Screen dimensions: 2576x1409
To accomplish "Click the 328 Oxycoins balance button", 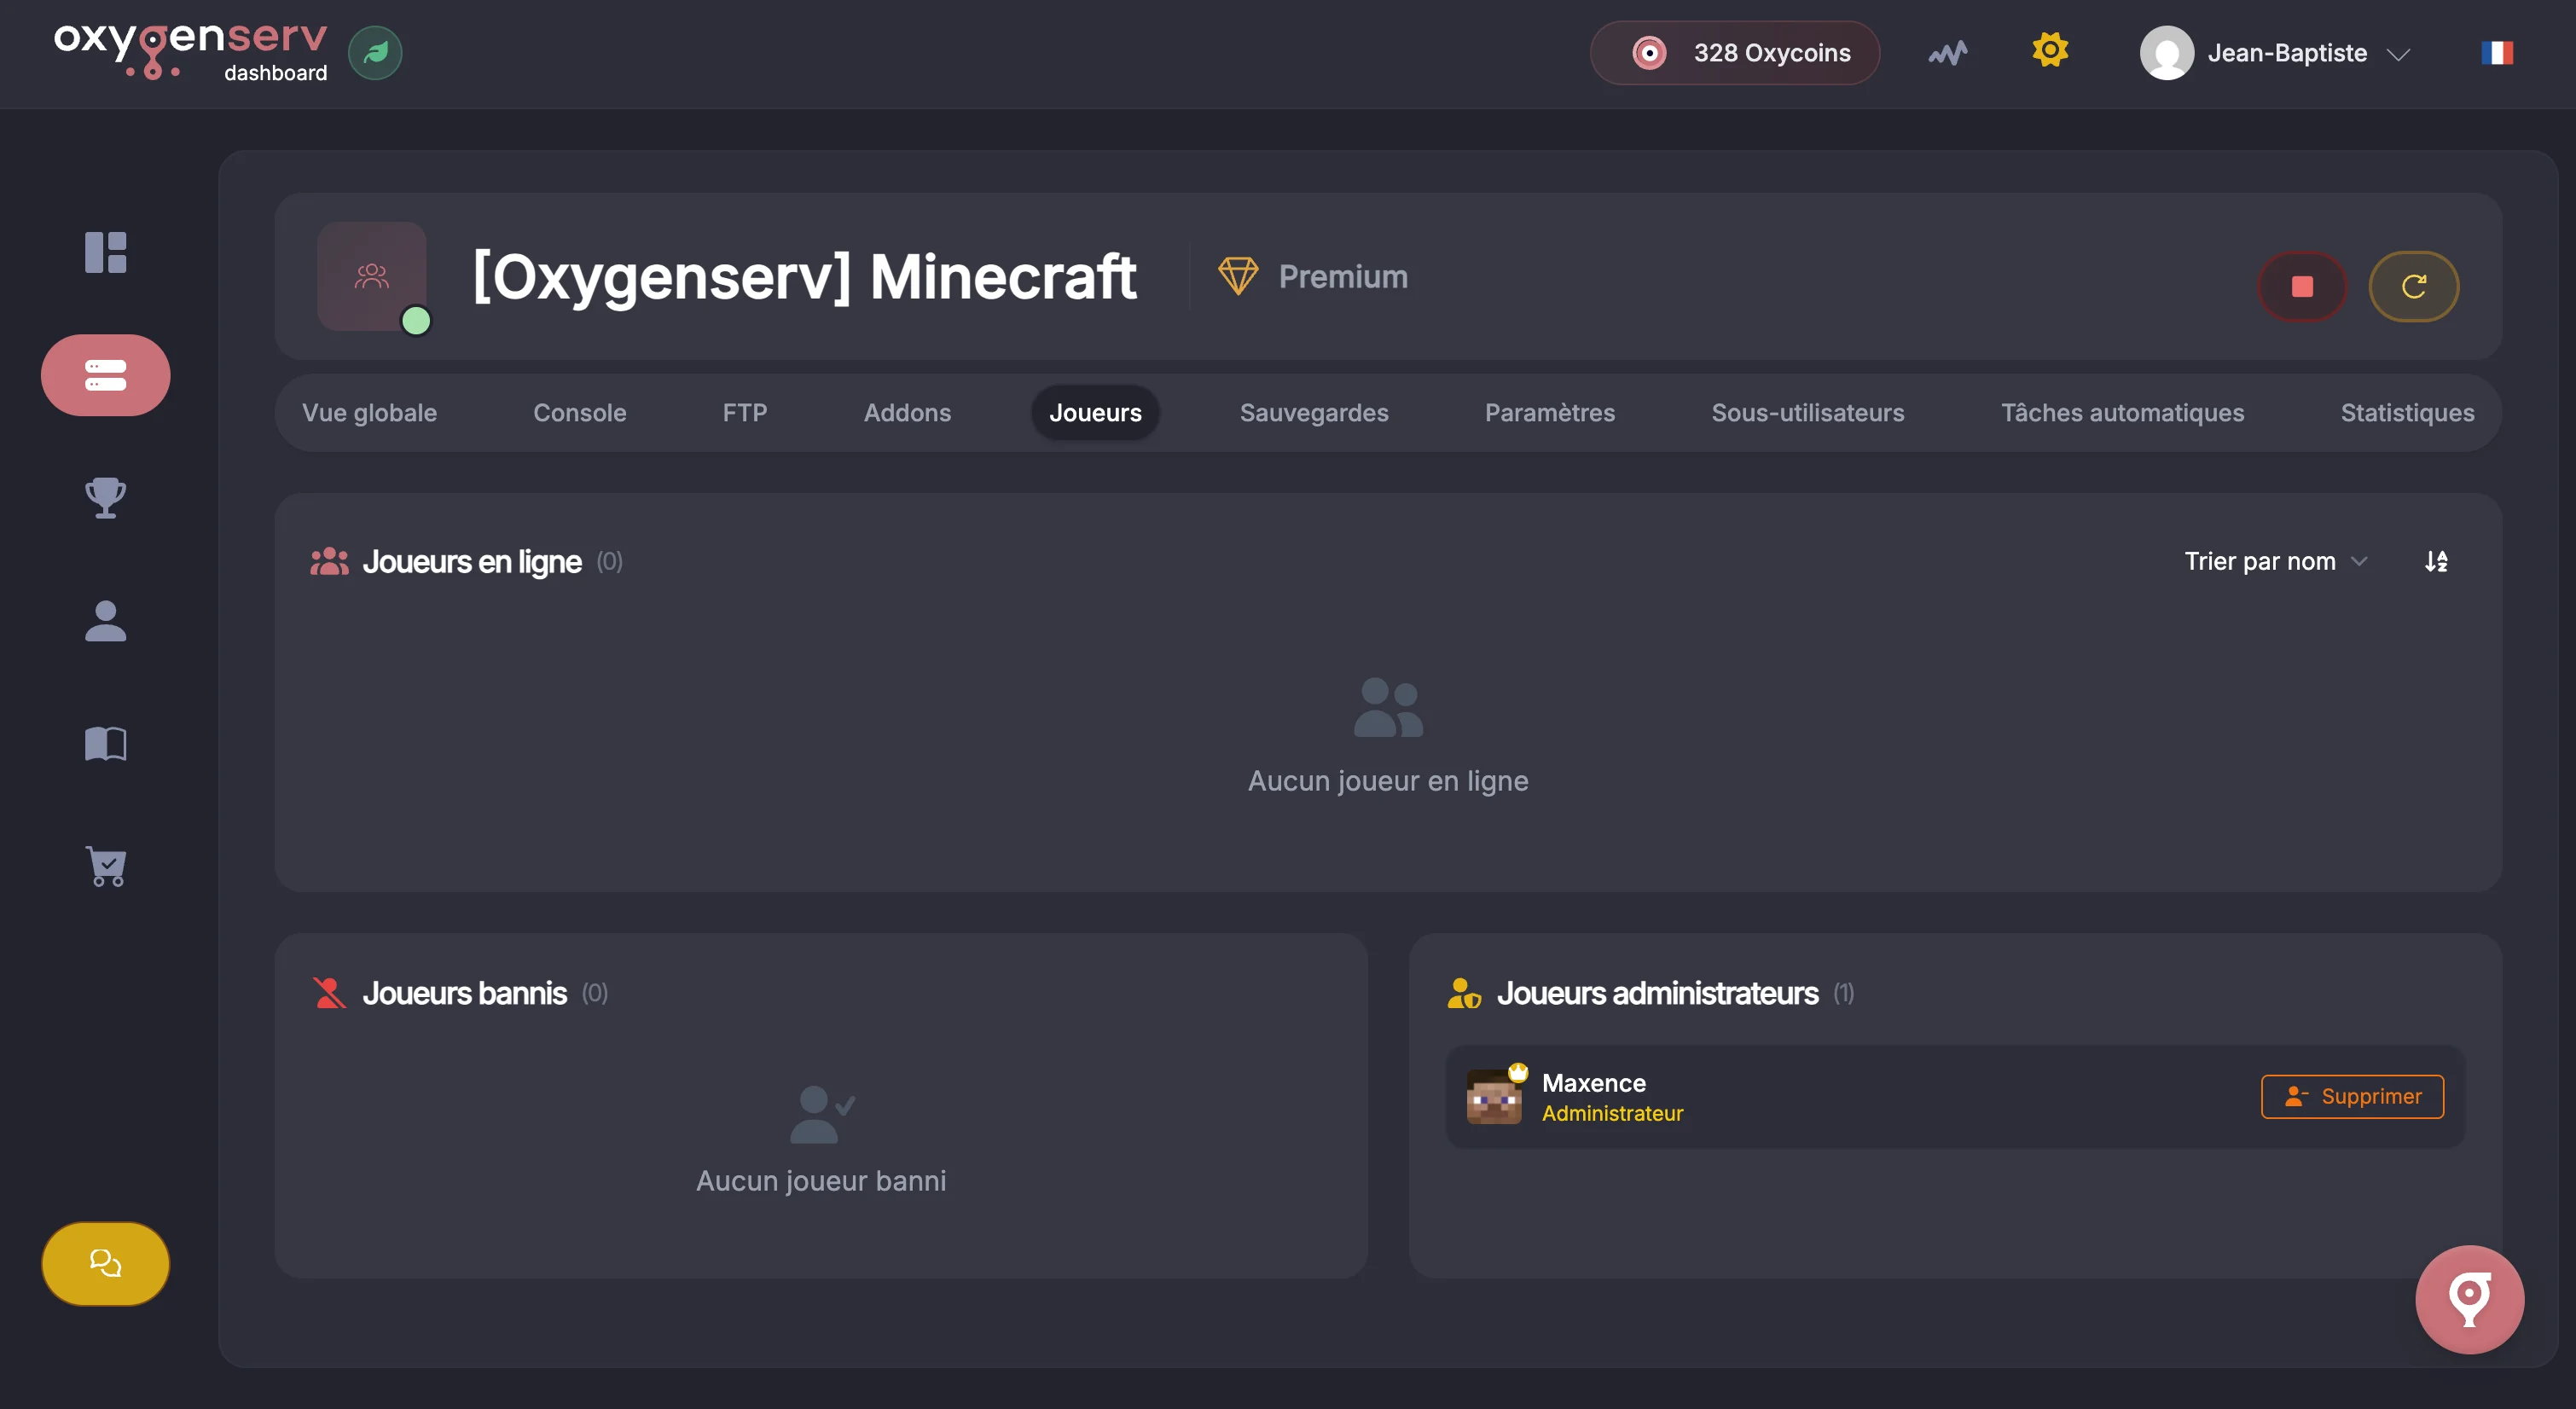I will [1735, 53].
